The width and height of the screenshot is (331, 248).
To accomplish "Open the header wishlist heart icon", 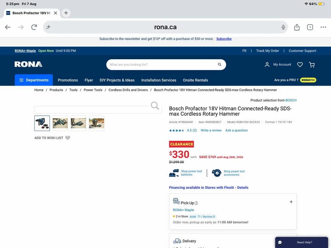I will pyautogui.click(x=300, y=64).
